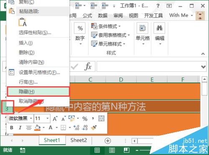Apply percent style in mini toolbar
Viewport: 209px width, 155px height.
click(85, 119)
